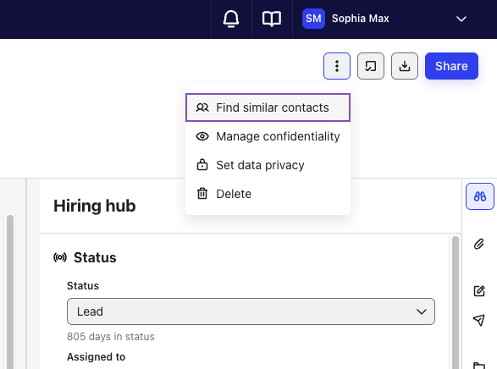Image resolution: width=497 pixels, height=369 pixels.
Task: Choose Manage confidentiality from the menu
Action: pyautogui.click(x=268, y=136)
